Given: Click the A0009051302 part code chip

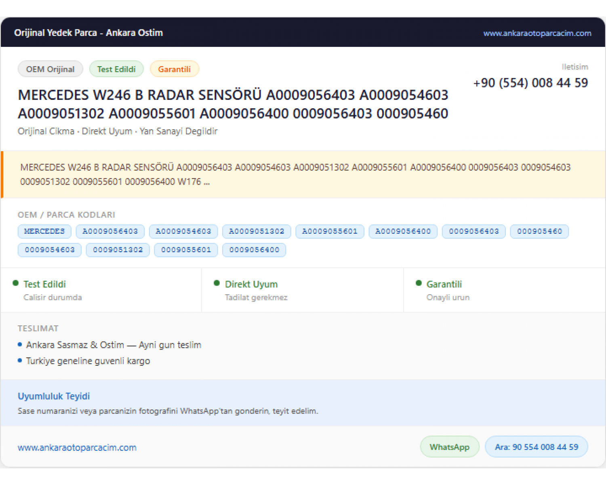Looking at the screenshot, I should pos(257,231).
